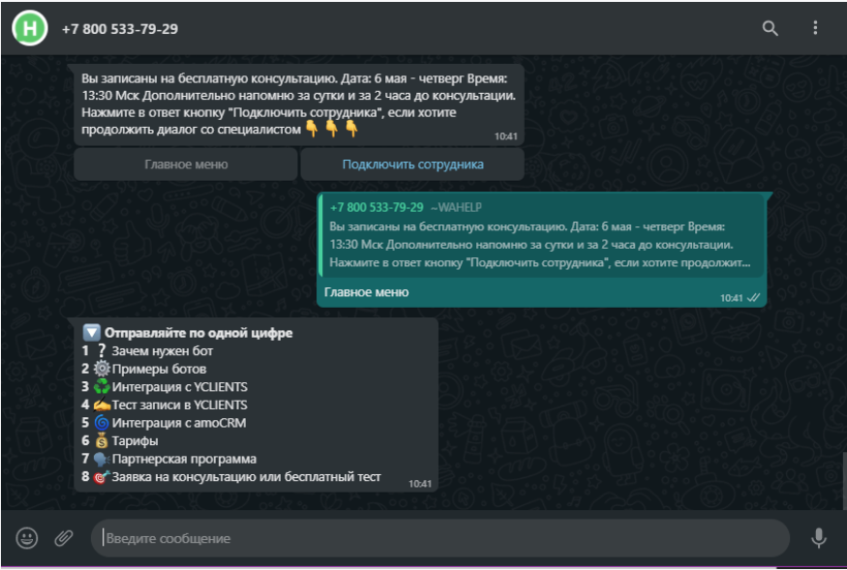Click the question mark emoji near "Зачем нужен бот"
Image resolution: width=847 pixels, height=570 pixels.
[x=102, y=351]
